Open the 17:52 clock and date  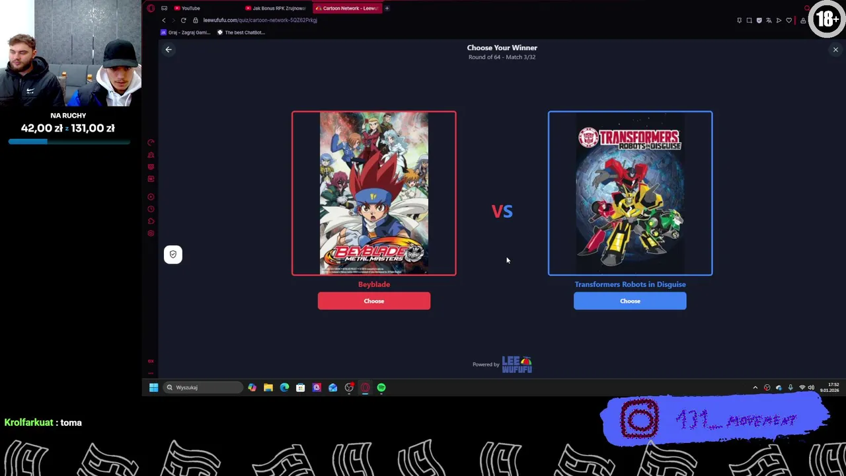[x=830, y=387]
